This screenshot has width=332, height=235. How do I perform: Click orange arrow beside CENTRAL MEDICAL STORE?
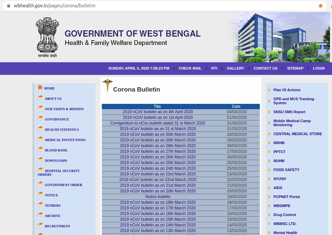[x=269, y=134]
